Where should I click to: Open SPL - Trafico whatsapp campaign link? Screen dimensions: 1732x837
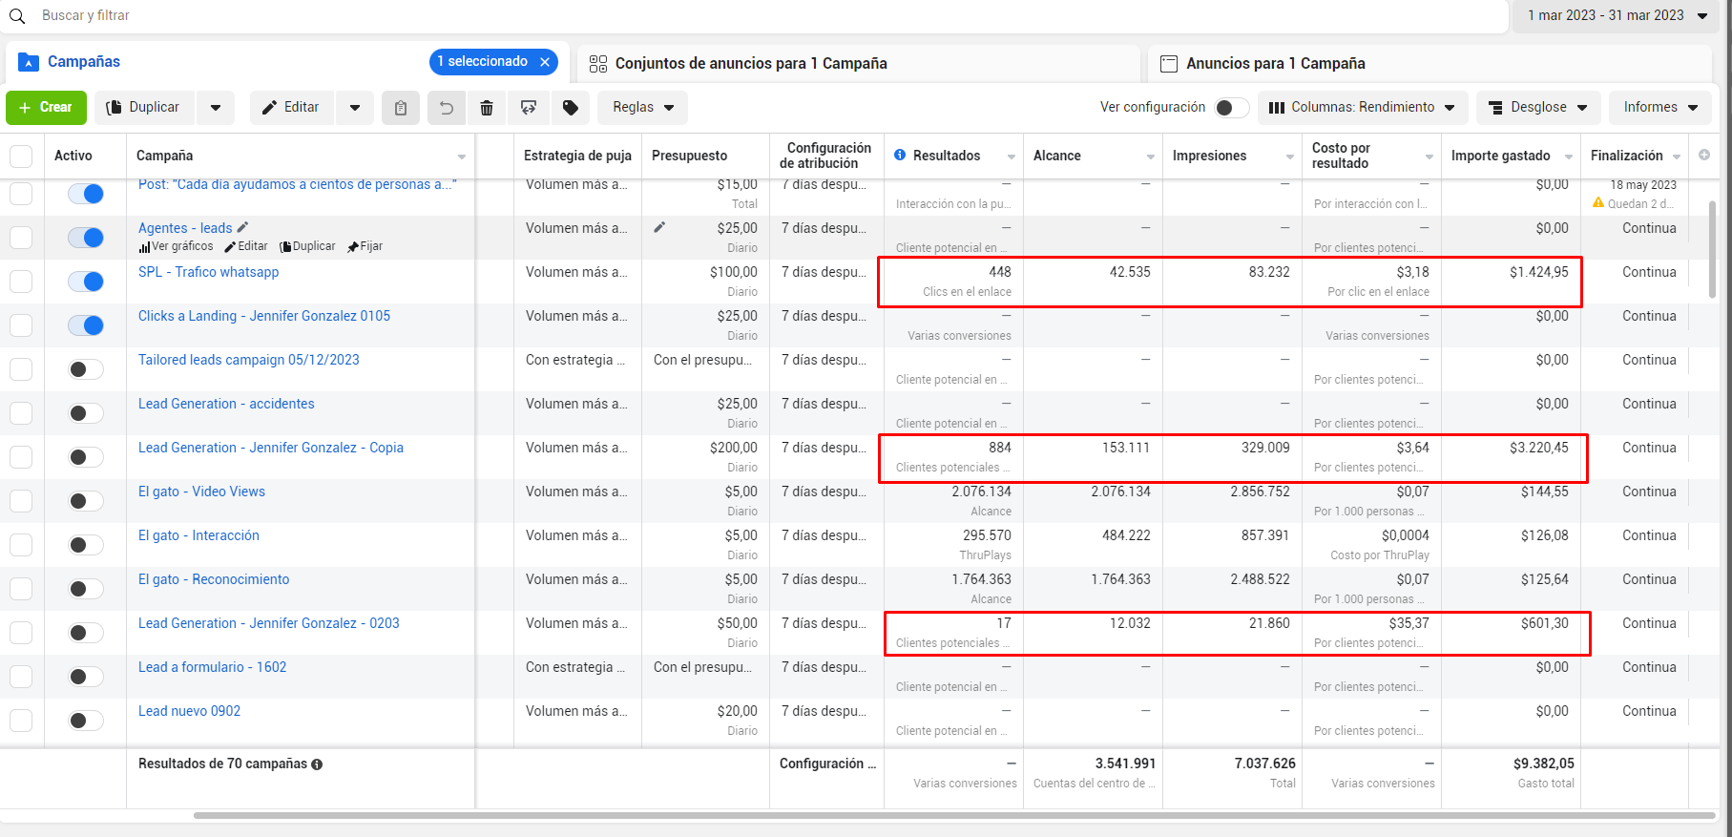click(208, 272)
